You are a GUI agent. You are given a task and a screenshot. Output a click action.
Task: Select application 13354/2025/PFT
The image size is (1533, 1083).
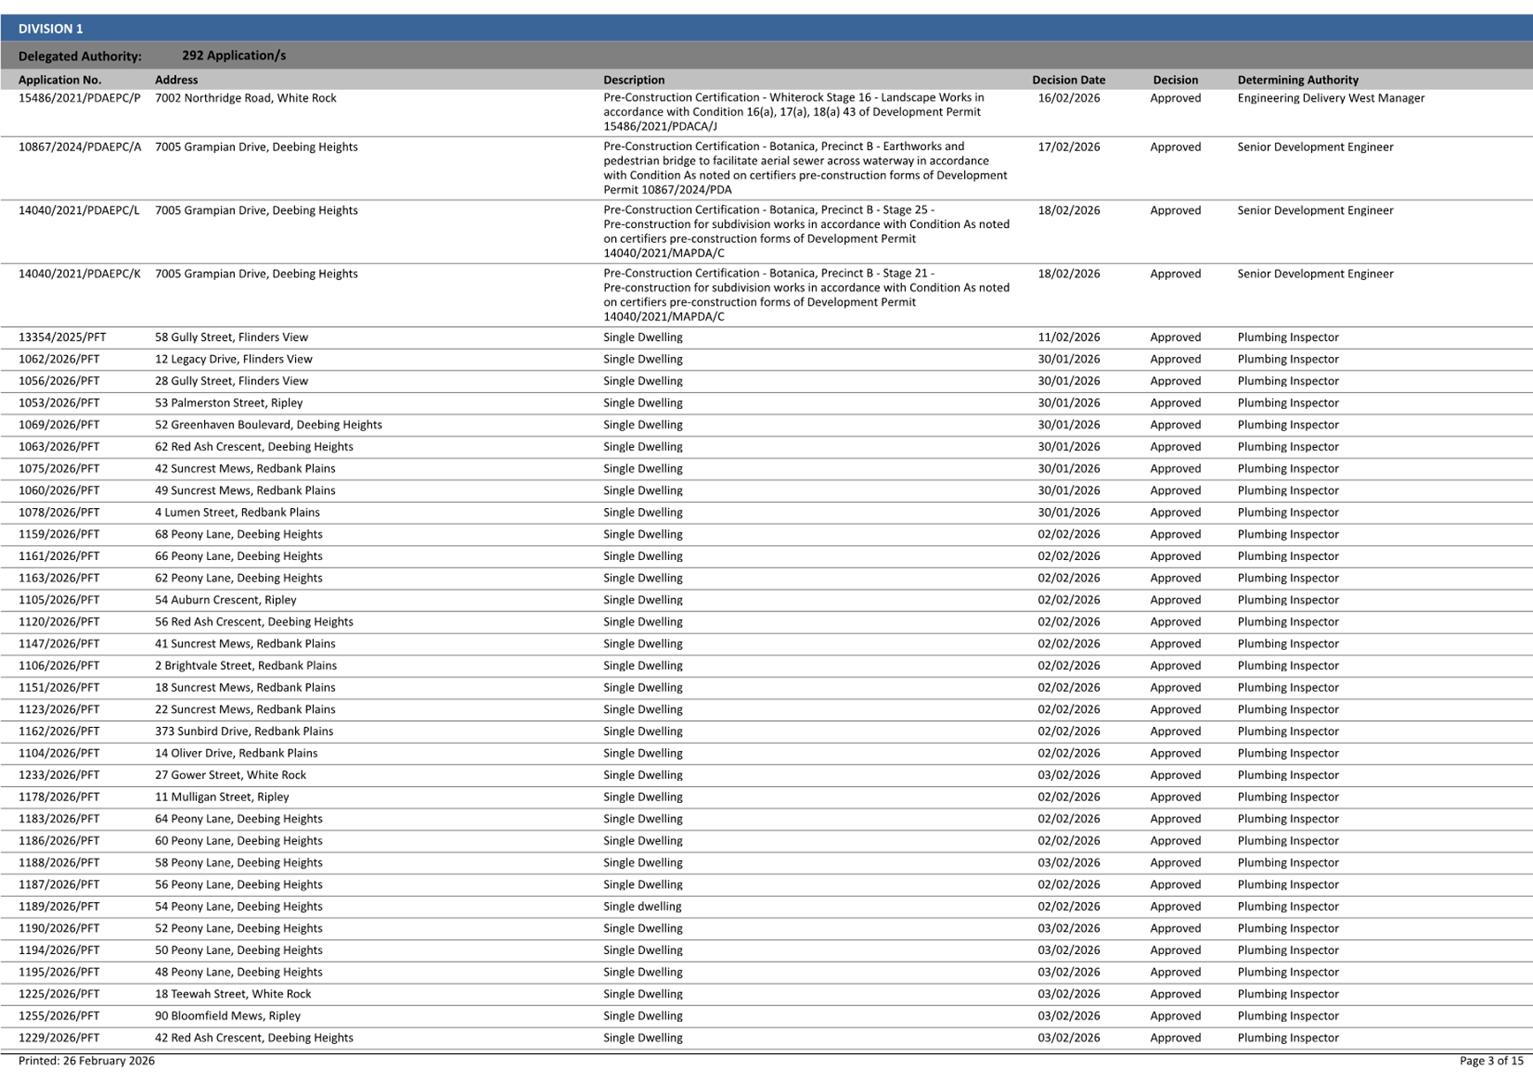[62, 337]
